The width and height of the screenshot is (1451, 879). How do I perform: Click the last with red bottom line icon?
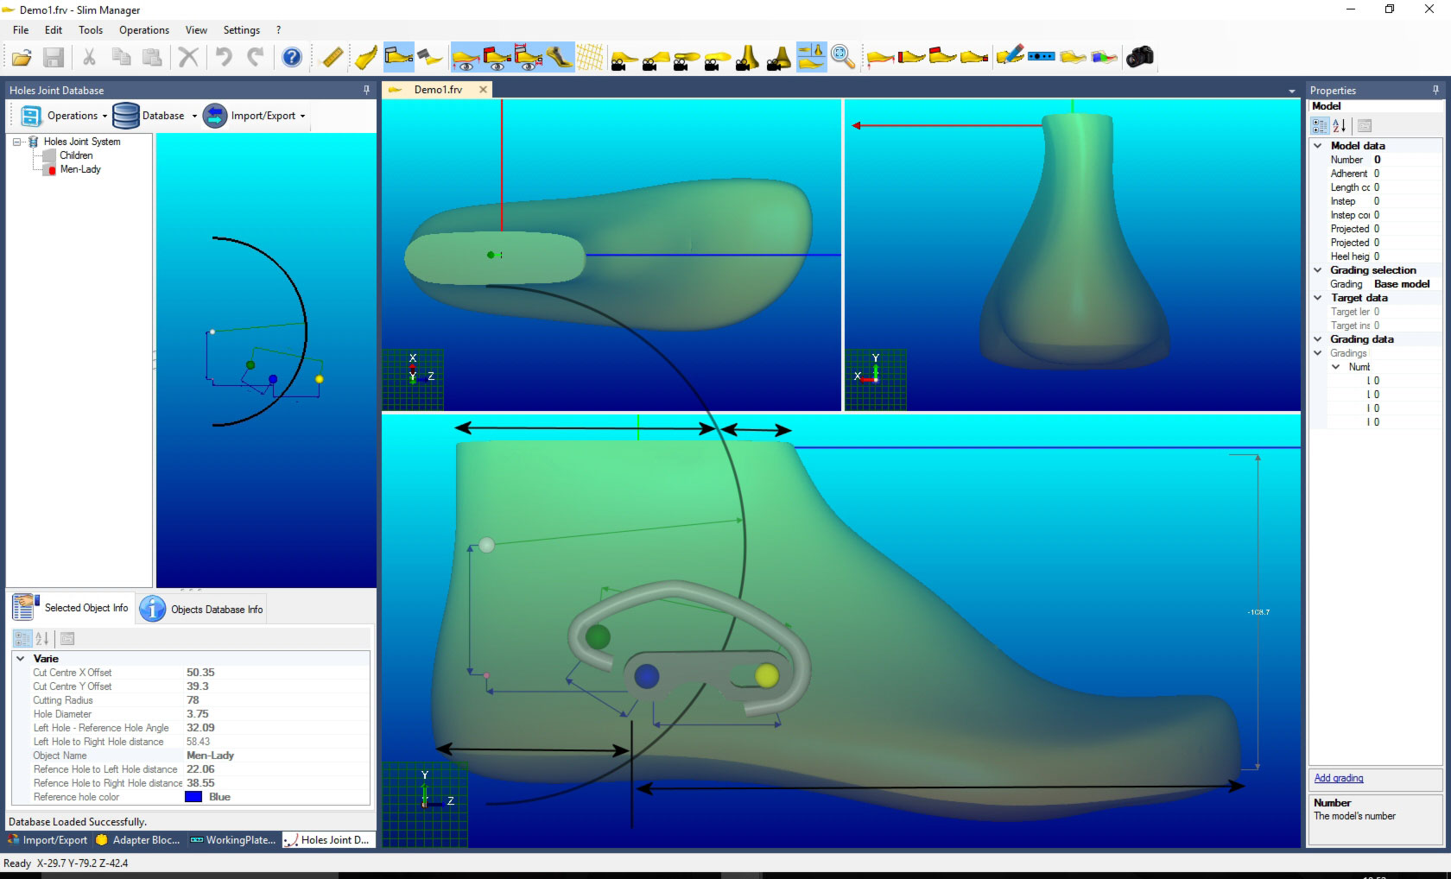click(x=880, y=58)
